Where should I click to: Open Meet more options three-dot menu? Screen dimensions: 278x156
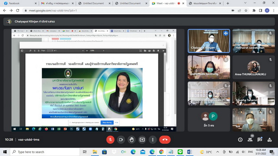[153, 140]
